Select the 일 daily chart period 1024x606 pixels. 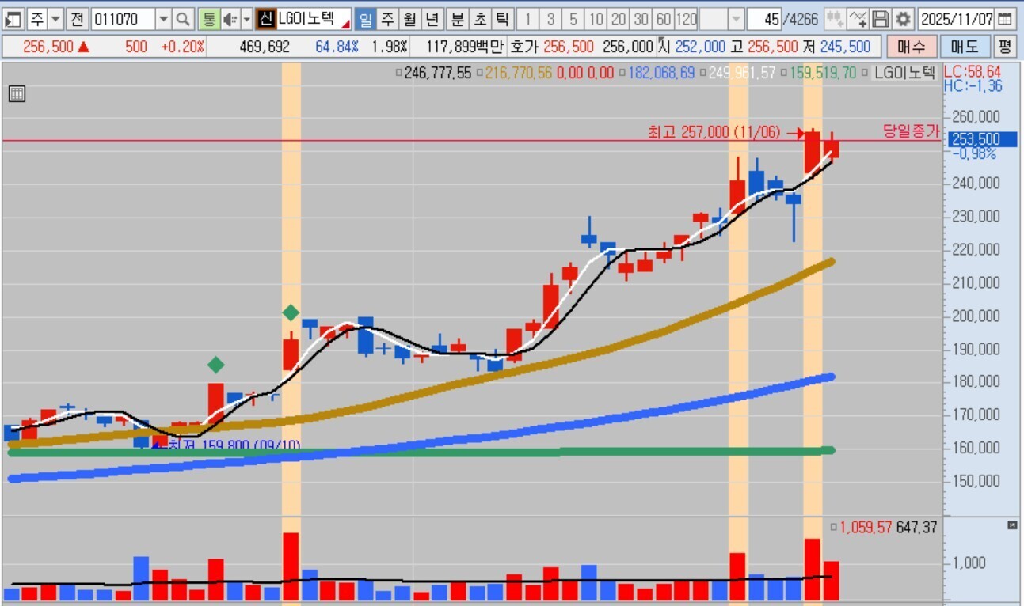pos(365,18)
